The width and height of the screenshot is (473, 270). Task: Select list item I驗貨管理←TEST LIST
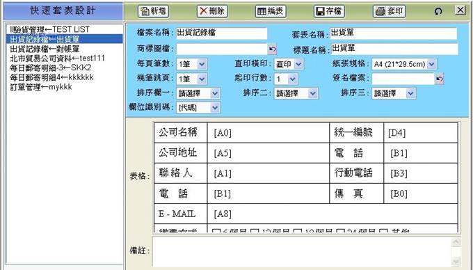pos(64,29)
